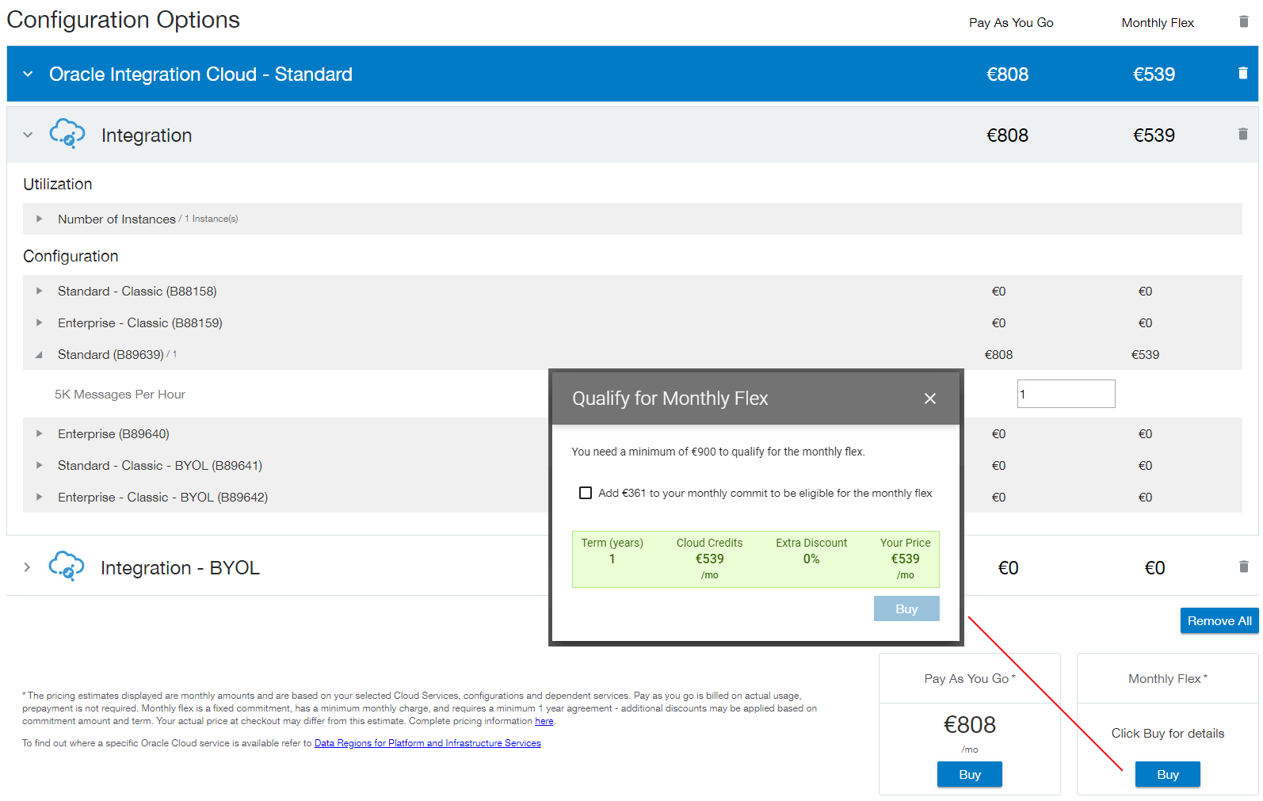Delete the Integration row using its trash icon
This screenshot has width=1263, height=801.
click(1242, 135)
